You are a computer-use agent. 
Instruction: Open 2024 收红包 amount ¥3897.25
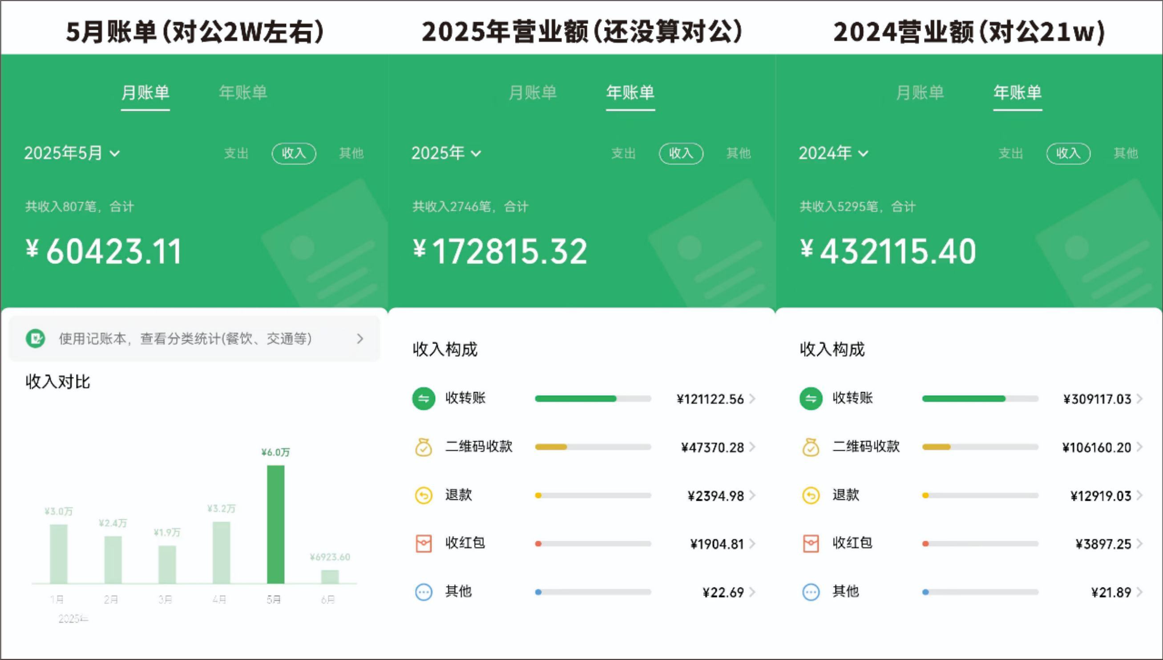pos(1103,544)
